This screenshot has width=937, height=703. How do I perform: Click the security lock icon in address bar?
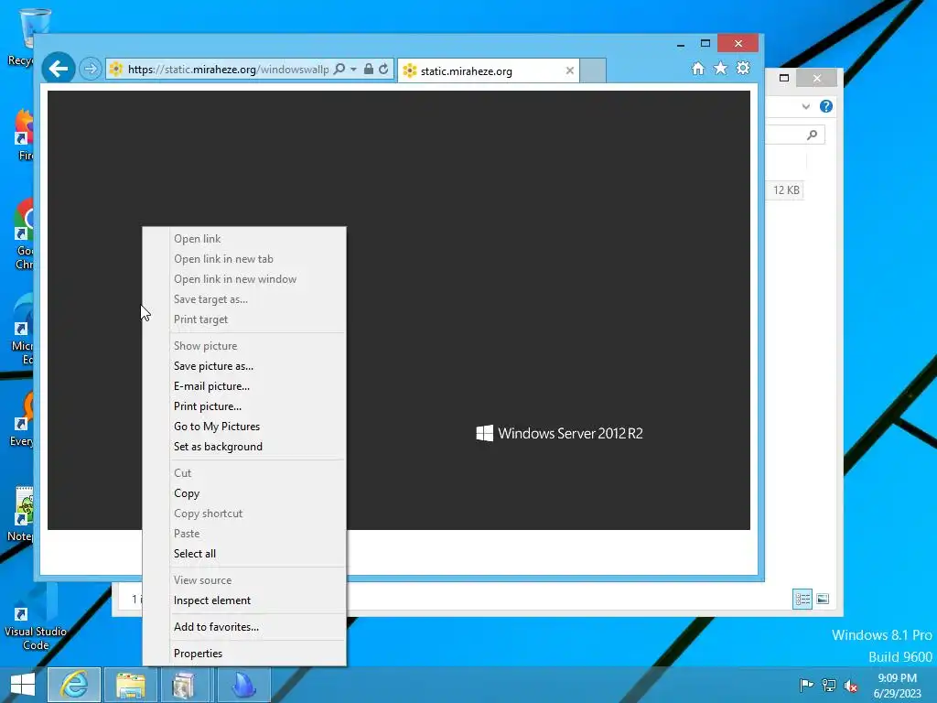[369, 69]
